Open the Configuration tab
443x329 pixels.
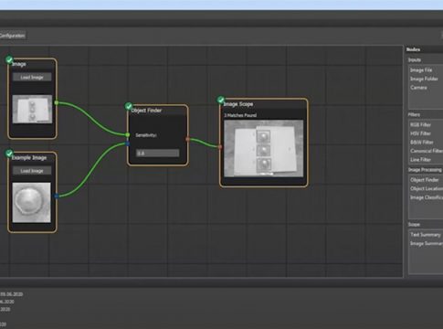point(12,36)
